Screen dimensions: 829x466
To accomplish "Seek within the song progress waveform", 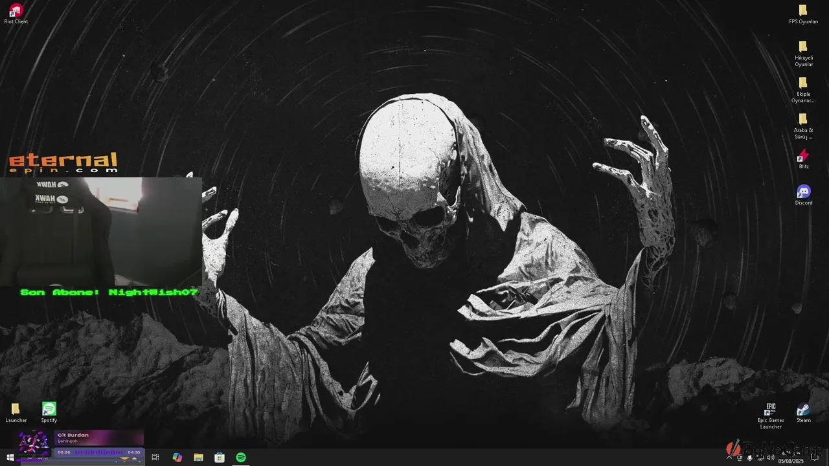I will (98, 452).
